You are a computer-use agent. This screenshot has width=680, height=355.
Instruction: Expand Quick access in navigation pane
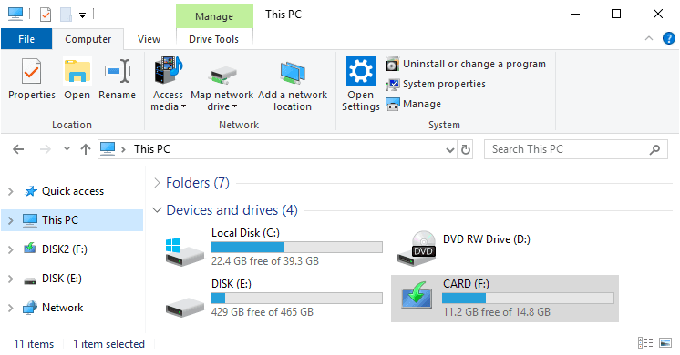coord(11,191)
